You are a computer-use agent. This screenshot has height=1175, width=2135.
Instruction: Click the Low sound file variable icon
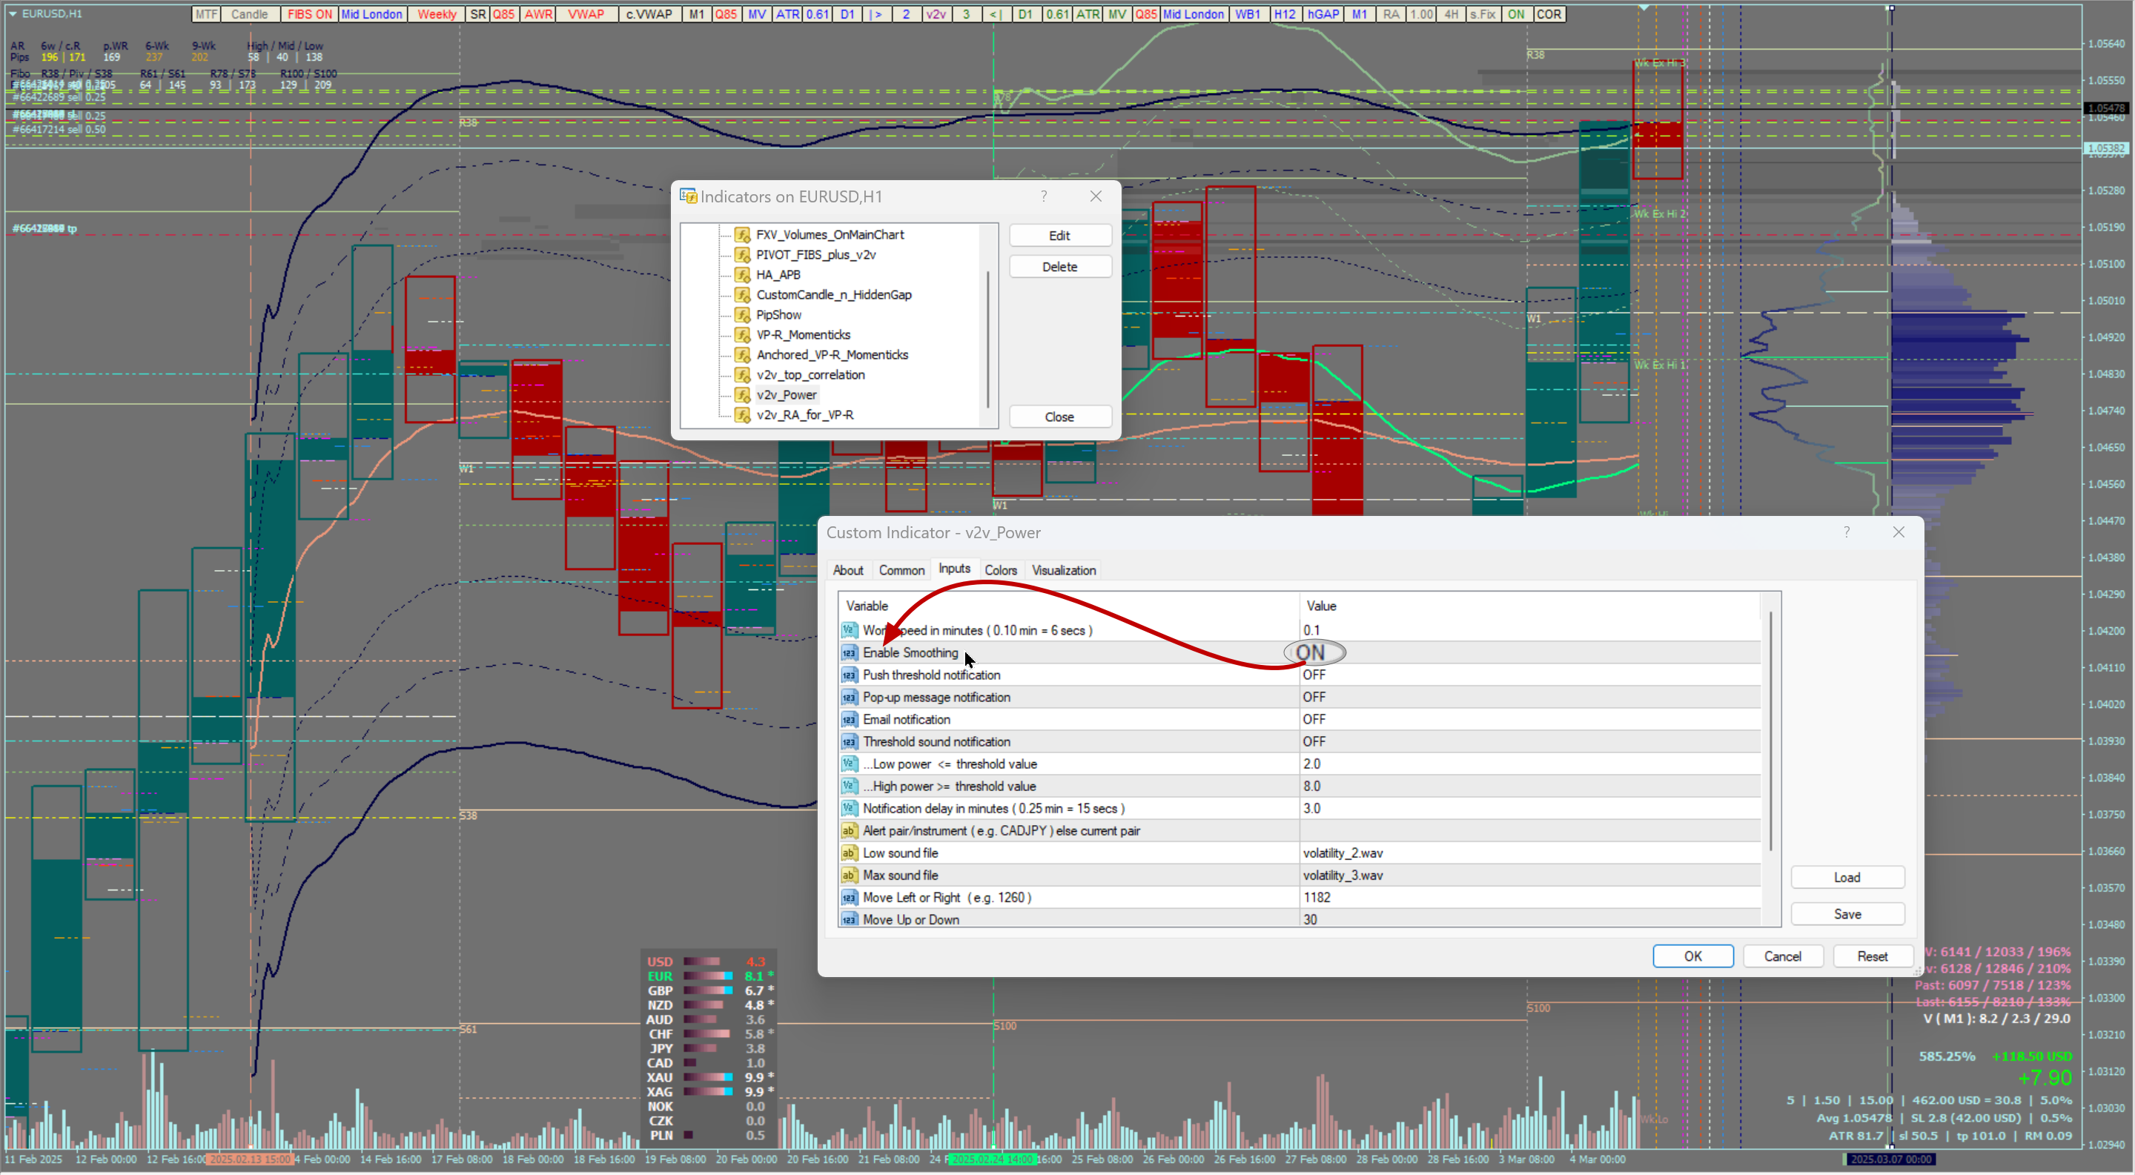(x=849, y=853)
